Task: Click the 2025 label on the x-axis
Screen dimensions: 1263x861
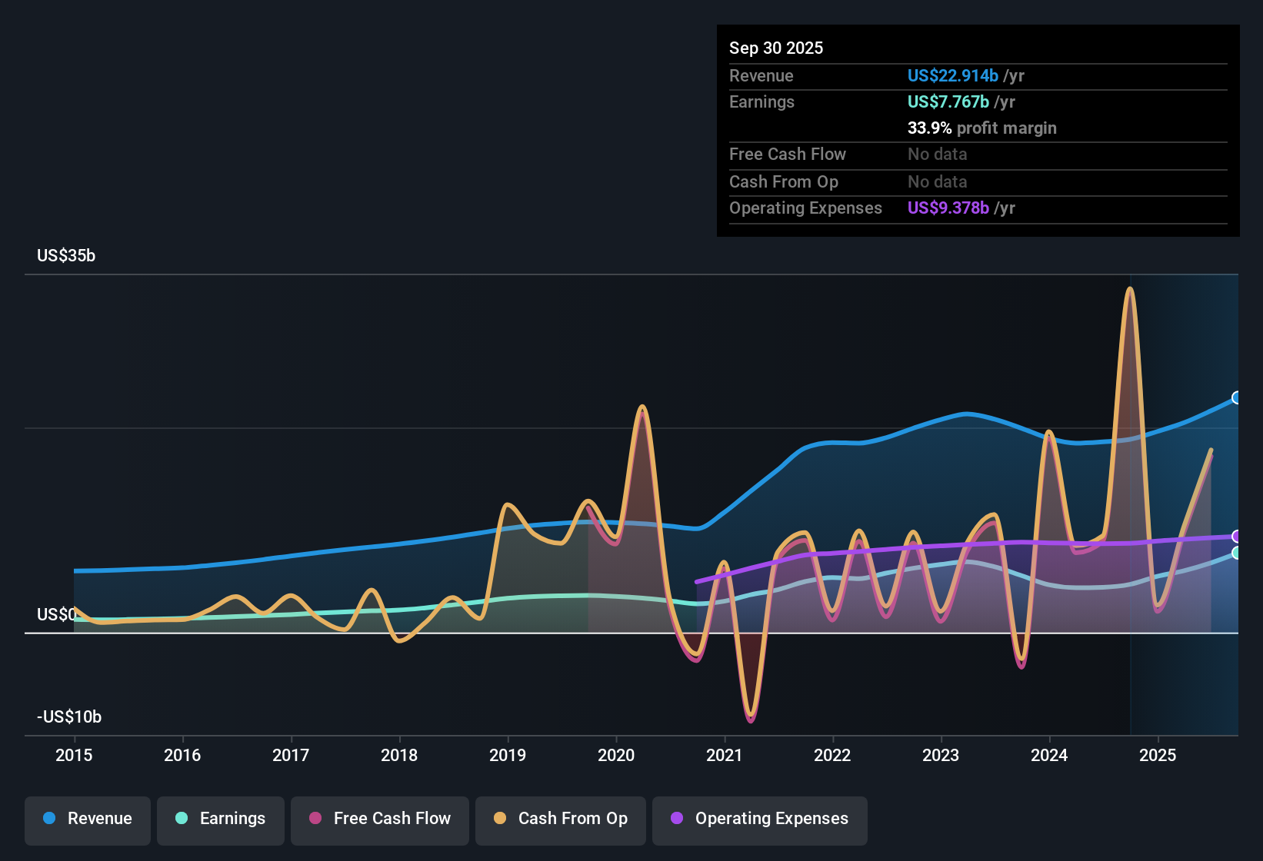Action: [1160, 756]
